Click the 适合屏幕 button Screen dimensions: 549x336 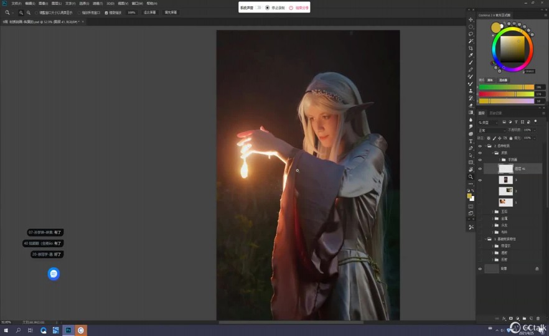pyautogui.click(x=149, y=12)
